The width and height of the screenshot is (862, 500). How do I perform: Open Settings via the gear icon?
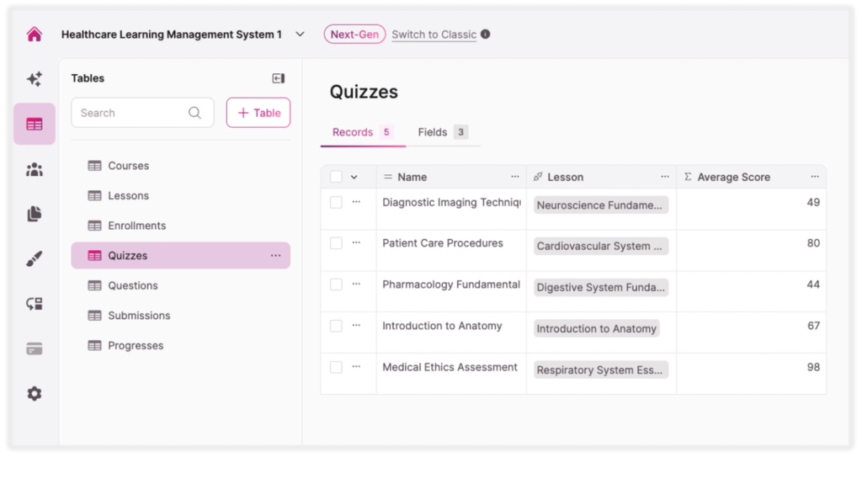[x=35, y=393]
